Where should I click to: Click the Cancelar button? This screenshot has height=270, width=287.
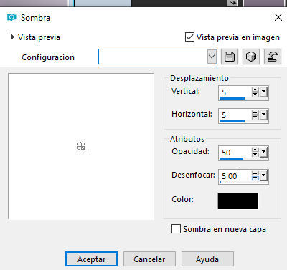[149, 259]
